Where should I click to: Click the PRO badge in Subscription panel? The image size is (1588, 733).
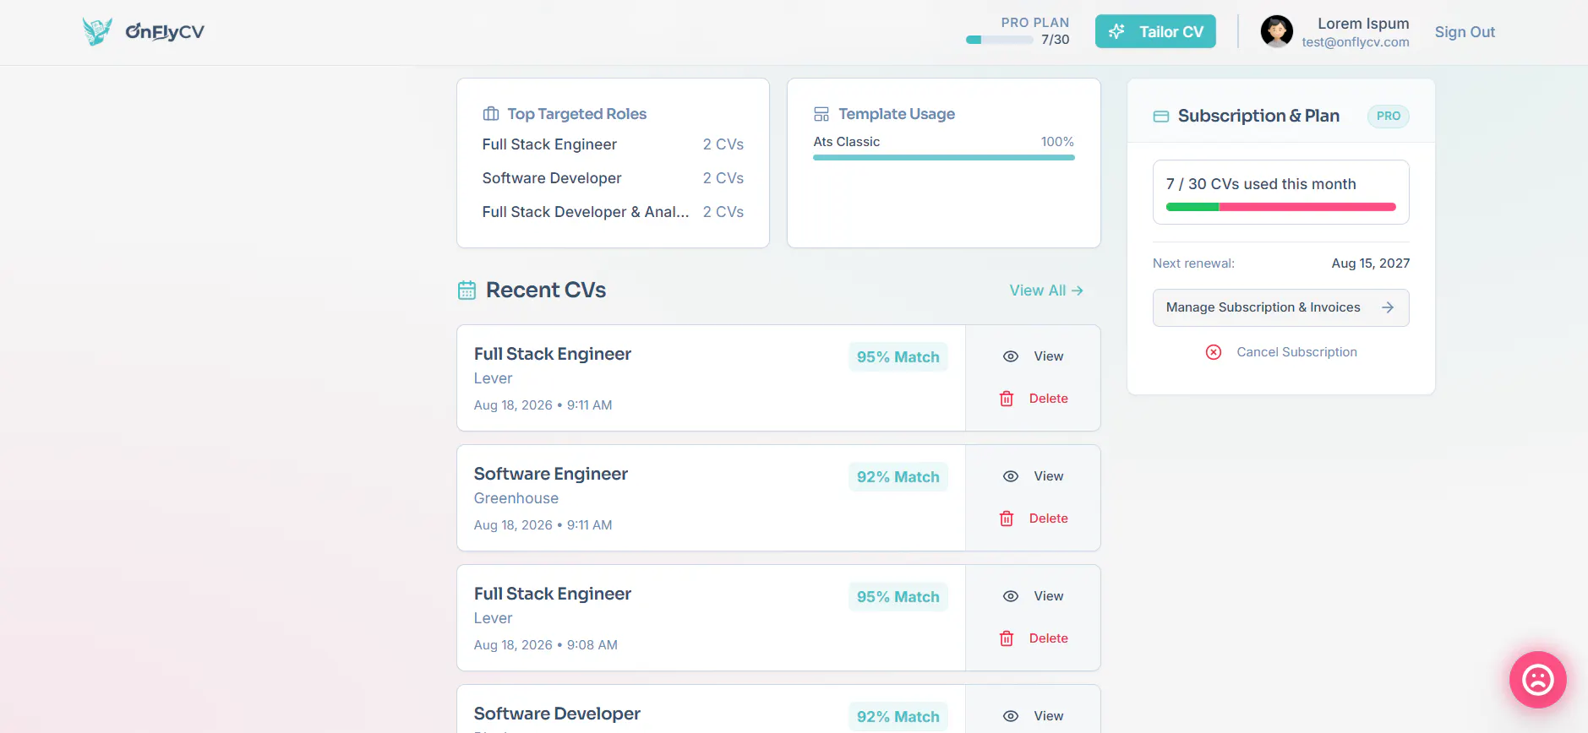click(x=1388, y=116)
